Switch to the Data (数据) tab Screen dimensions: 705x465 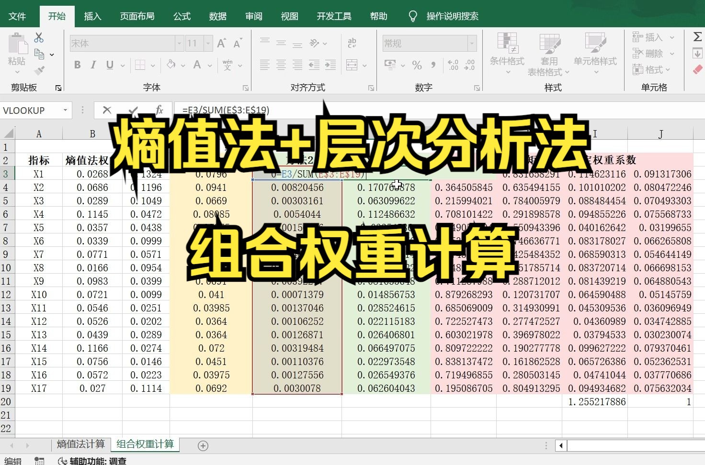pos(218,16)
